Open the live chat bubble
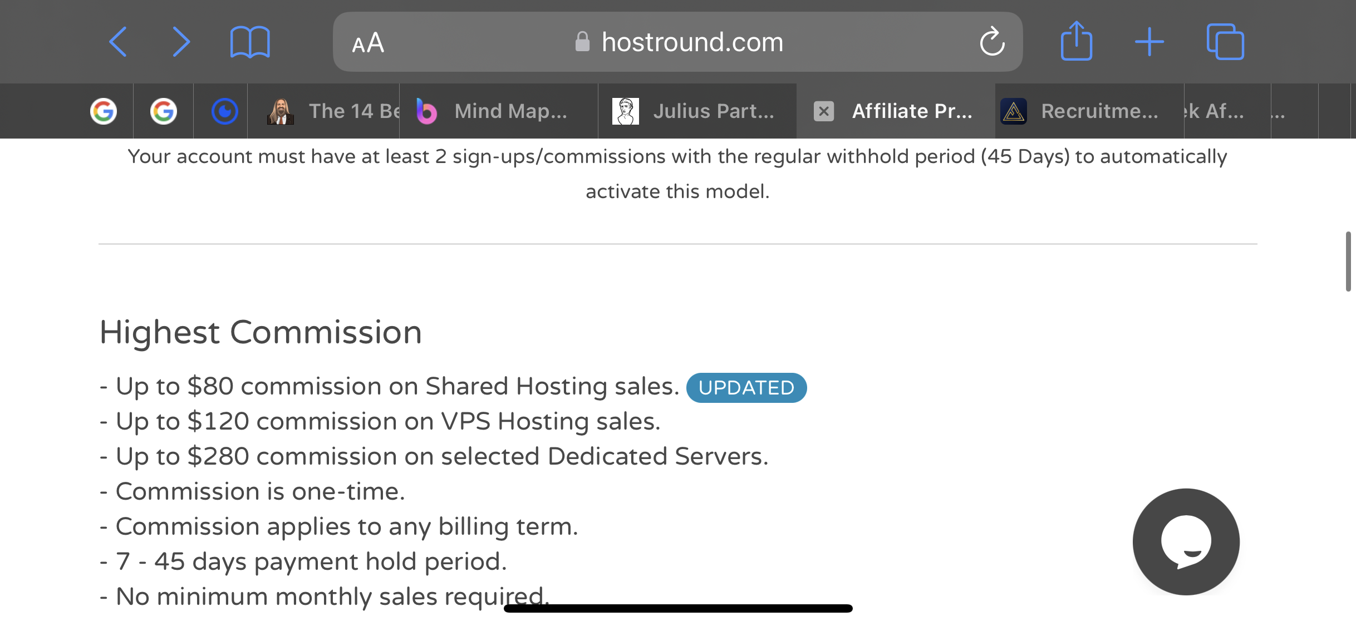 tap(1186, 541)
